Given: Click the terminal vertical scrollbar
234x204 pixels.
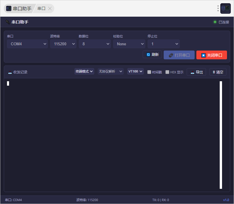Looking at the screenshot, I should tap(221, 135).
